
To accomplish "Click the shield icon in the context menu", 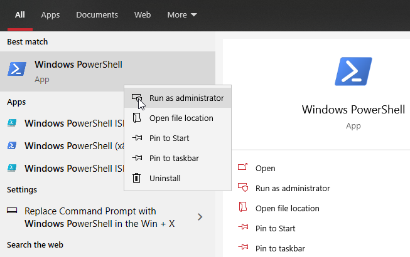I will click(137, 98).
